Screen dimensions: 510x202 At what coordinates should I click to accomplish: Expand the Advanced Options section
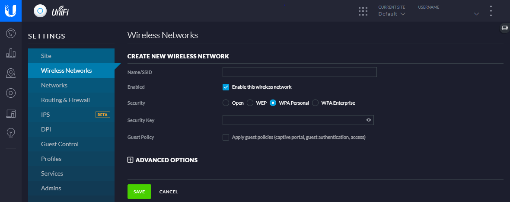(163, 160)
